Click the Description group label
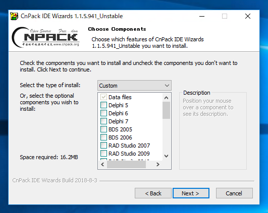Viewport: 268px width, 213px height. point(196,93)
